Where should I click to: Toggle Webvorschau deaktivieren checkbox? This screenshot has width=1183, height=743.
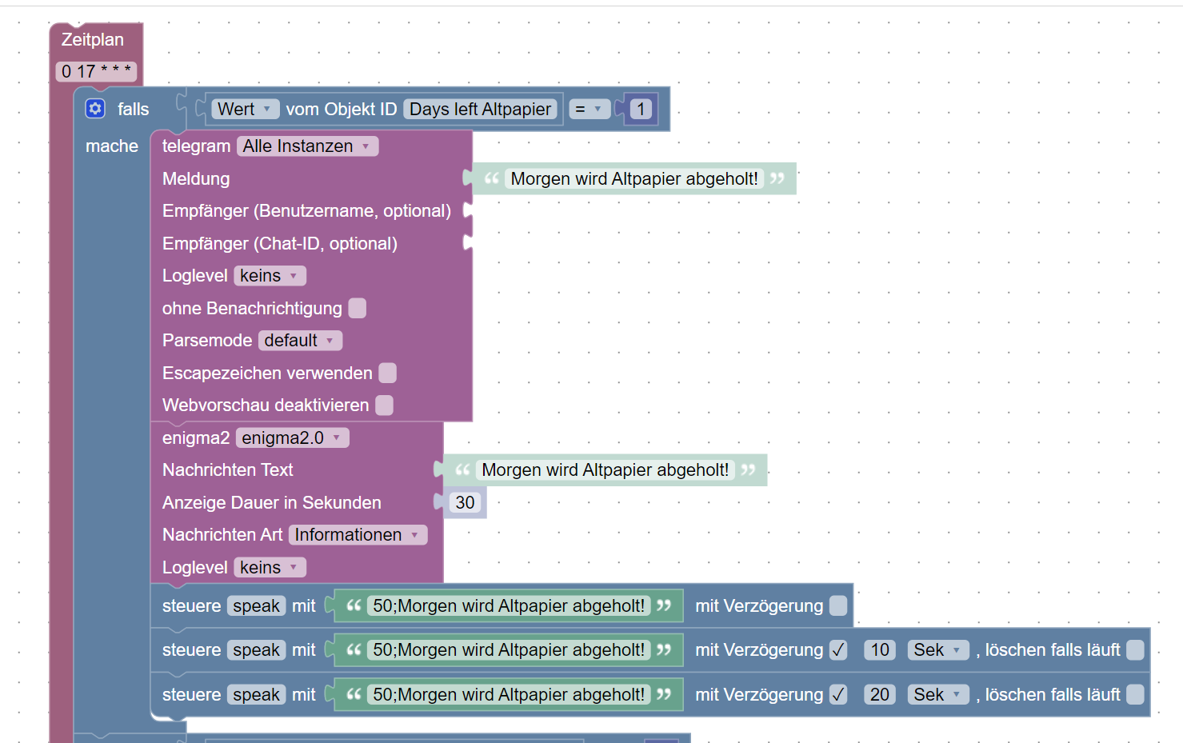tap(384, 405)
